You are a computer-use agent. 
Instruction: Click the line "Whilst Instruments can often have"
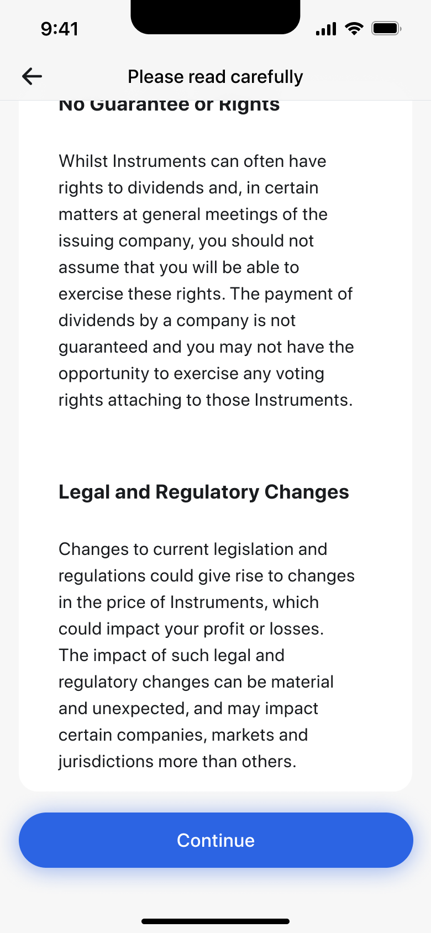(x=192, y=161)
